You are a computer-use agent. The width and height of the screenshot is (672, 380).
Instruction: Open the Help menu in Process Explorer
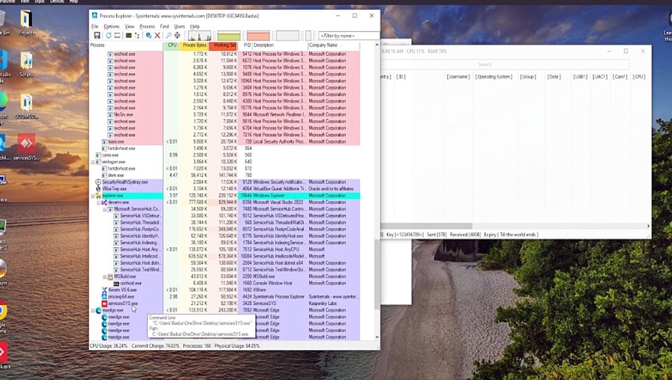coord(195,26)
